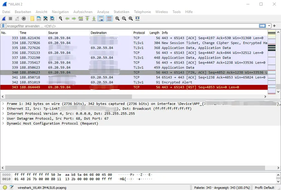The width and height of the screenshot is (281, 190).
Task: Sort by the Destination column header
Action: [111, 33]
